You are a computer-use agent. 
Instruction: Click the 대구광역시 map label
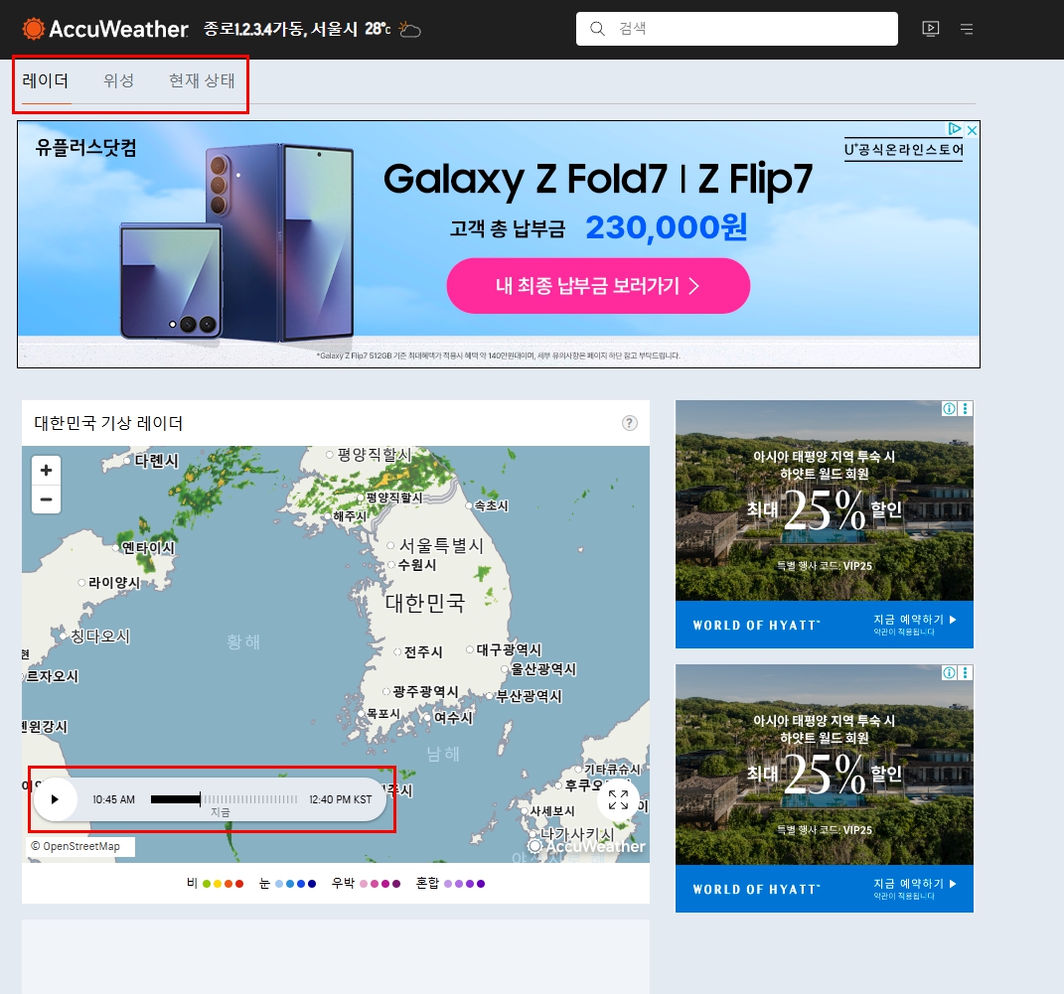coord(509,649)
